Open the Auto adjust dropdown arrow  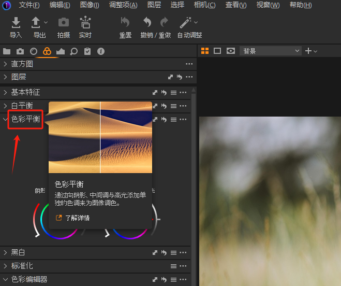(196, 22)
